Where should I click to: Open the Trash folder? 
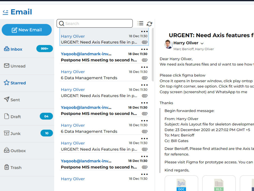pos(27,168)
